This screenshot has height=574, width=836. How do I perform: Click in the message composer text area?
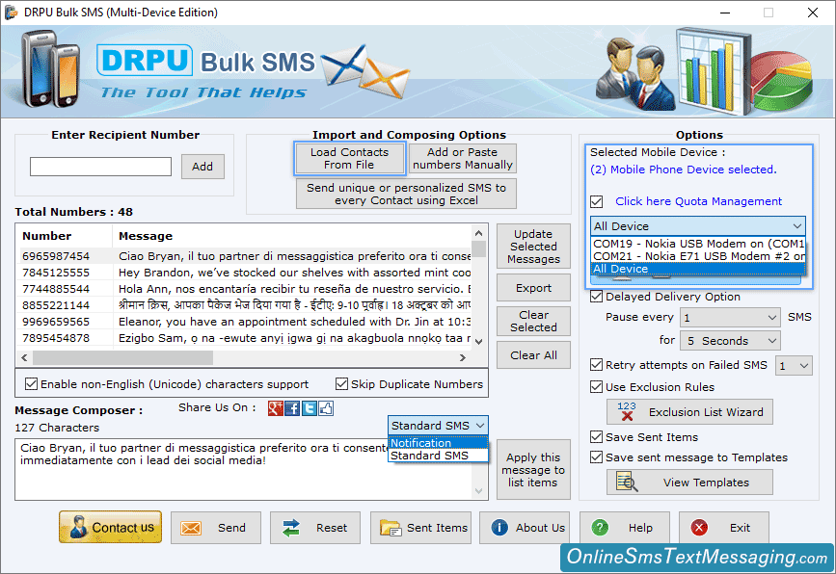point(244,469)
